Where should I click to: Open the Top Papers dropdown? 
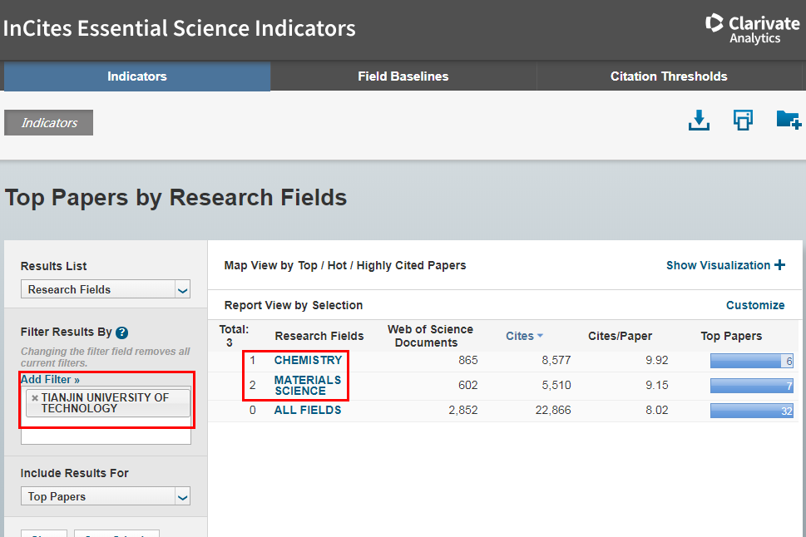click(x=106, y=496)
